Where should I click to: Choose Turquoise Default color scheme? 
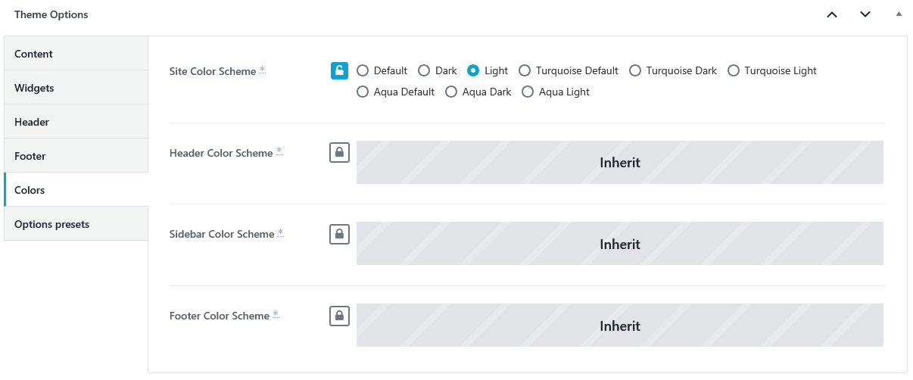click(525, 70)
